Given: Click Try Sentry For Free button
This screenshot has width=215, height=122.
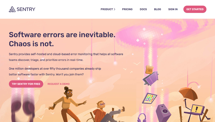Looking at the screenshot, I should point(26,84).
